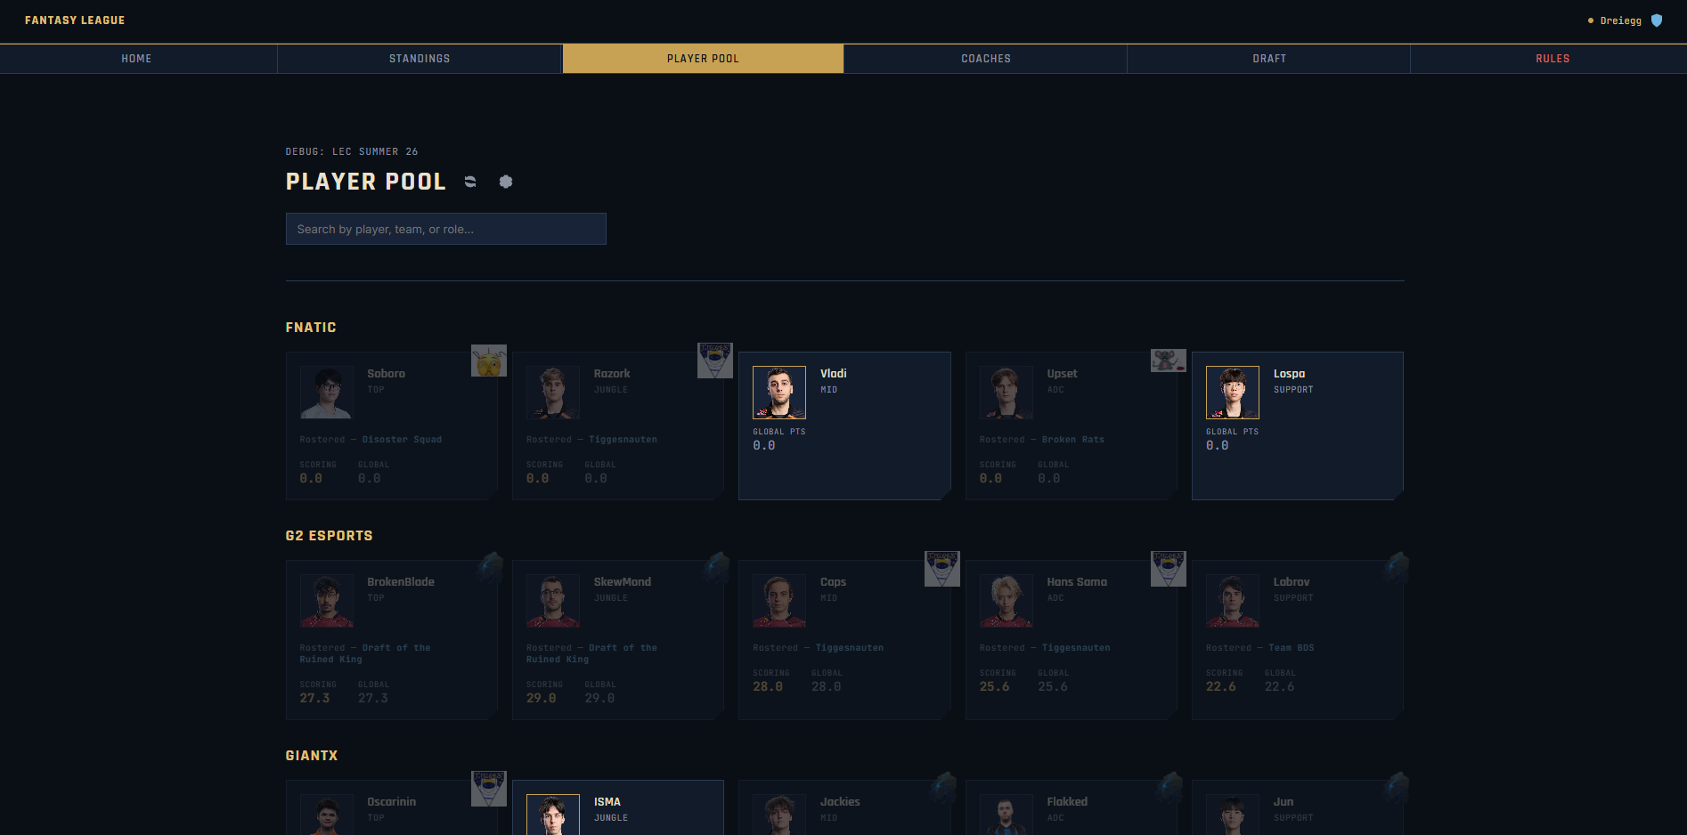The height and width of the screenshot is (835, 1687).
Task: Click the G2 Esports team heading
Action: pyautogui.click(x=330, y=536)
